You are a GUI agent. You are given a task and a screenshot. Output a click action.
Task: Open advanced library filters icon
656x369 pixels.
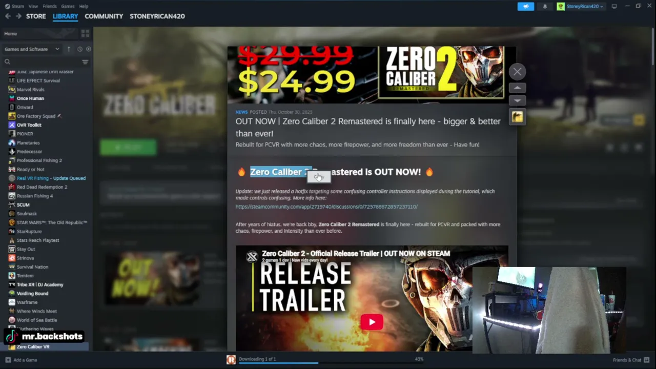point(85,62)
